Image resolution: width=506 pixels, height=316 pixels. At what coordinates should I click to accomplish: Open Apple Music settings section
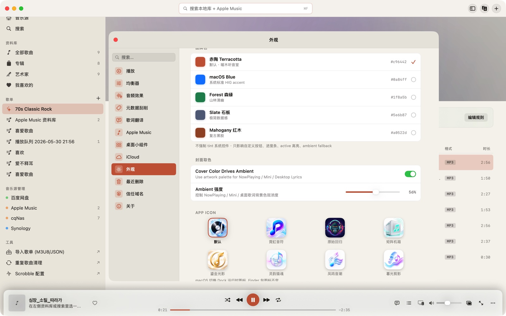point(144,132)
